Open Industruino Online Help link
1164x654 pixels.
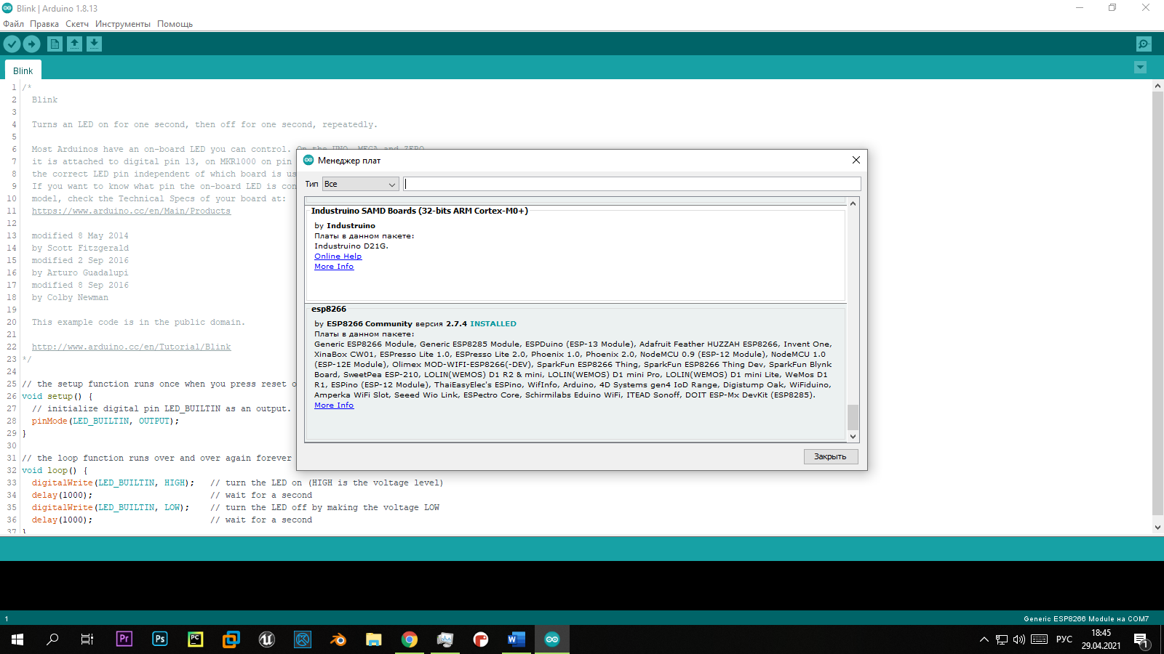[338, 257]
